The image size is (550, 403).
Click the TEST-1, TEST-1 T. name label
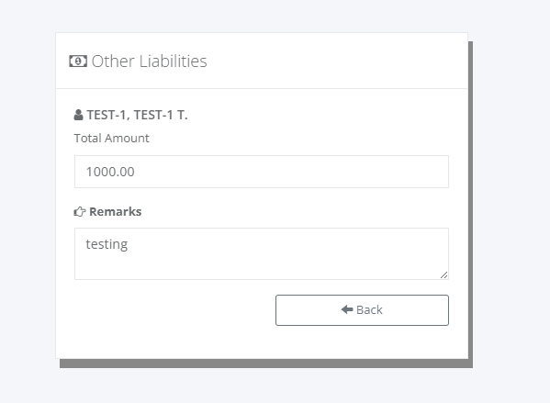[137, 115]
